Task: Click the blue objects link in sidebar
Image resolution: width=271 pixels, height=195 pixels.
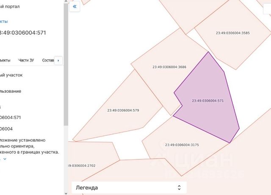Action: coord(4,21)
